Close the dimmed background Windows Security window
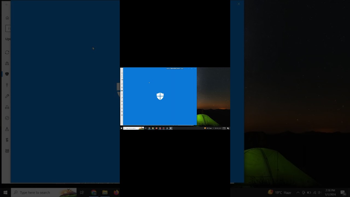This screenshot has height=197, width=350. pos(239,4)
